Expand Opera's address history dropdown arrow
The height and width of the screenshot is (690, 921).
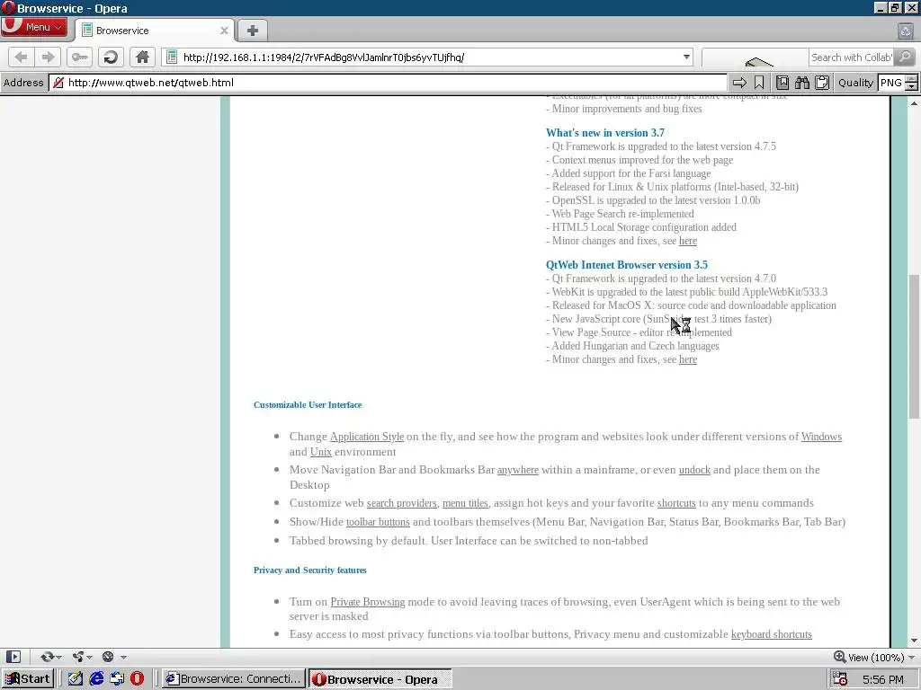(x=686, y=57)
